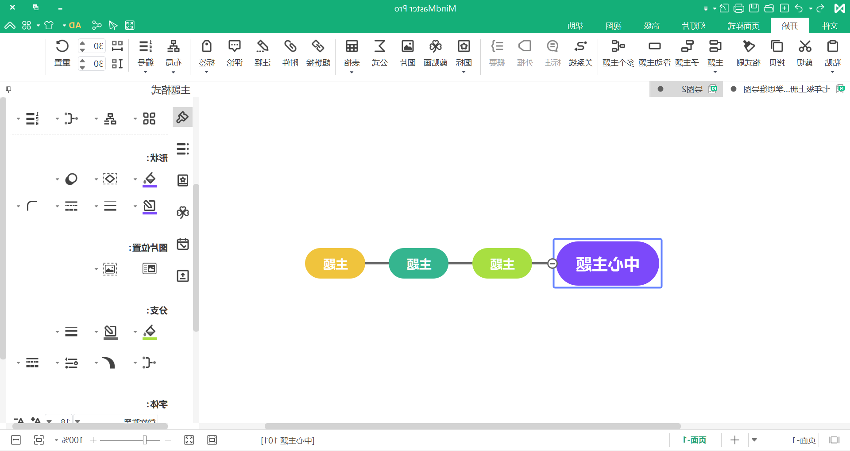Toggle the pin on 主题格式 panel
The width and height of the screenshot is (850, 451).
pyautogui.click(x=8, y=90)
